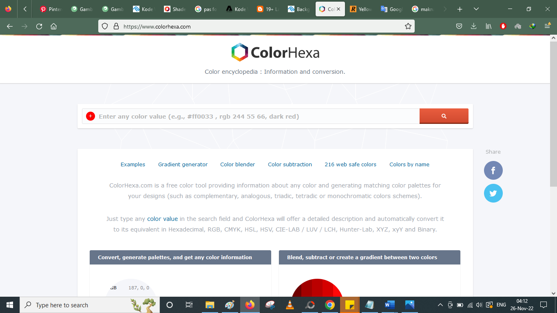This screenshot has height=313, width=557.
Task: Go to Firefox home page
Action: coord(53,26)
